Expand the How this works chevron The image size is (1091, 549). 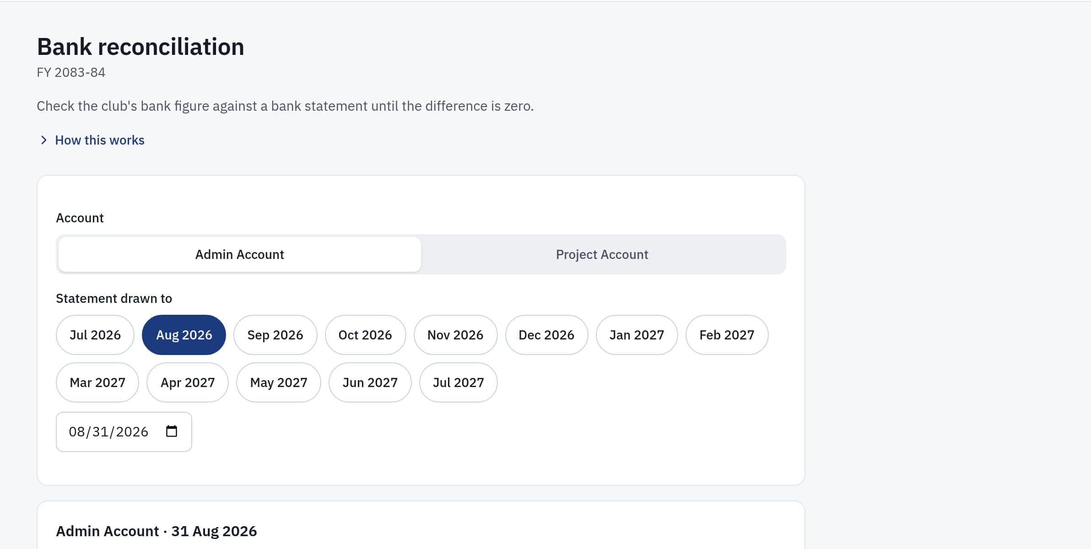[x=44, y=140]
